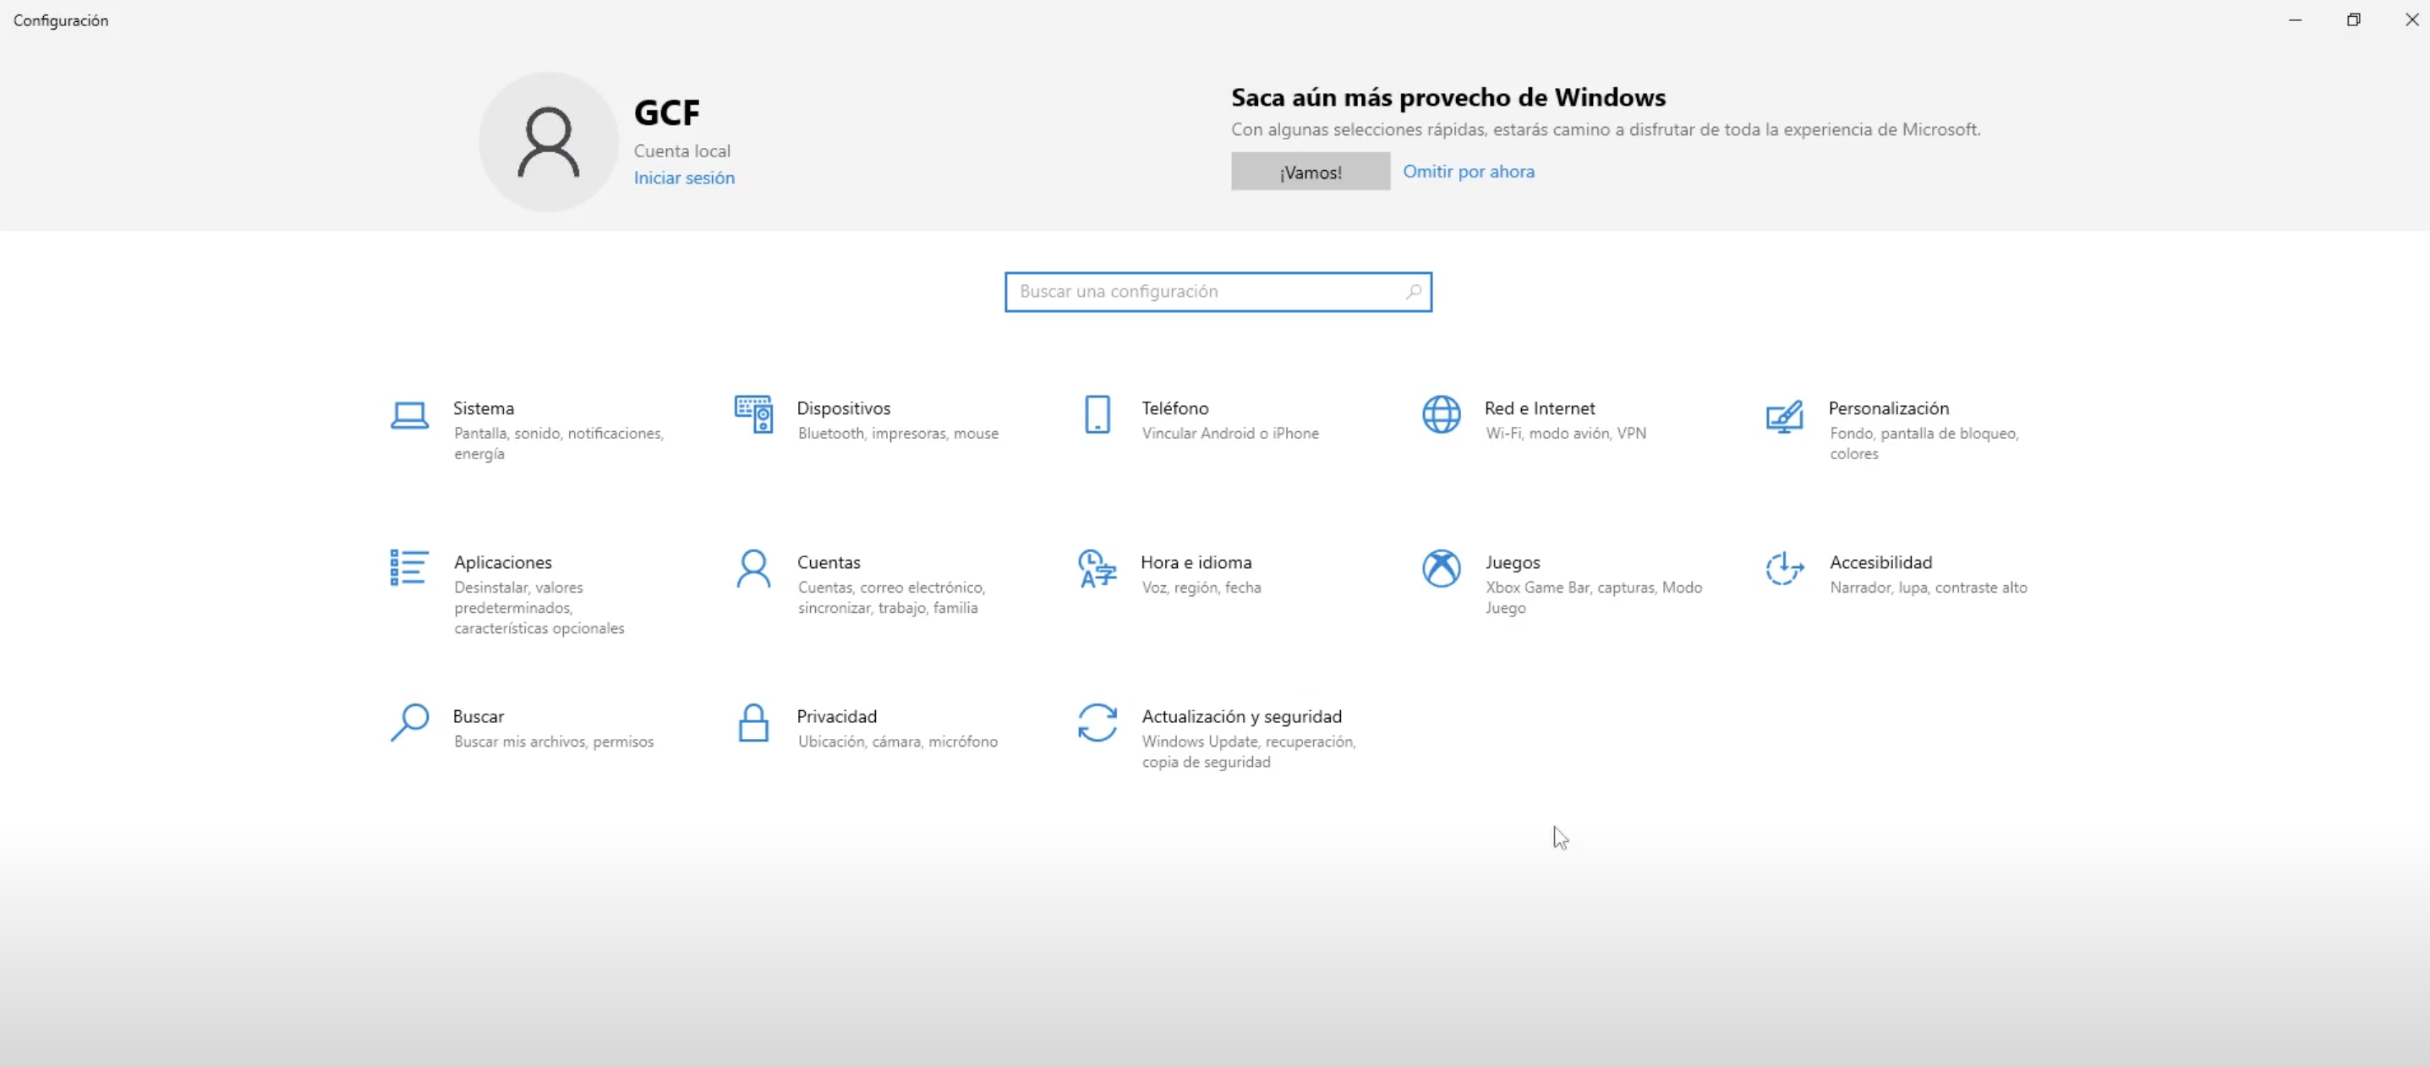Click 'Narrador, lupa, contraste alto' description

(x=1928, y=587)
